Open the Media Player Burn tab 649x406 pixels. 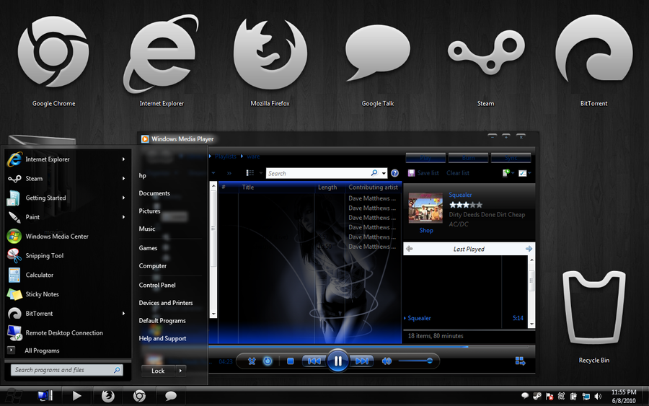click(x=468, y=158)
